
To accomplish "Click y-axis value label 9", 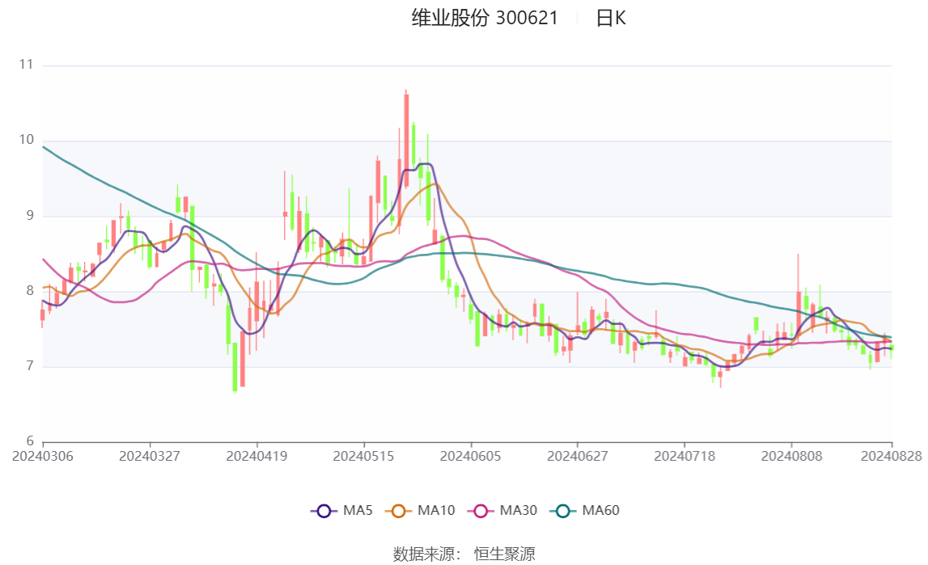I will pyautogui.click(x=30, y=216).
